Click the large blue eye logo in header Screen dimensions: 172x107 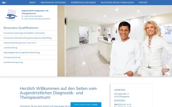coord(11,15)
